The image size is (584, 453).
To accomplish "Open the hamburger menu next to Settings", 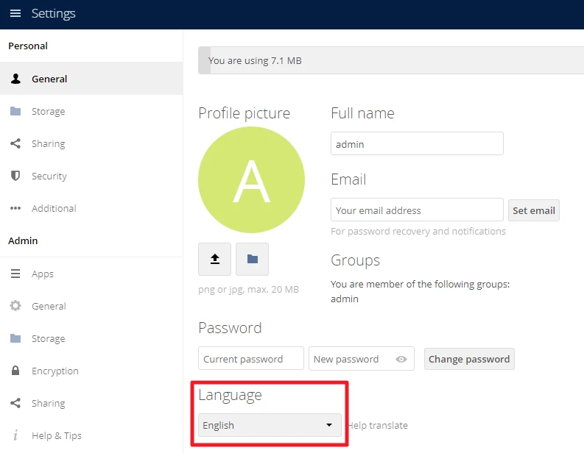I will click(x=15, y=14).
